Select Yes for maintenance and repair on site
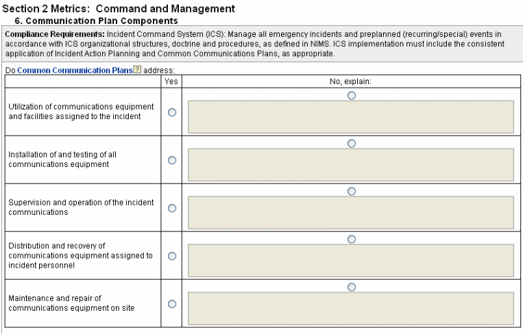 pos(172,304)
